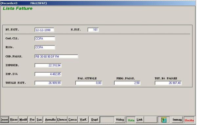Viewport: 197px width, 125px height.
Task: Click the Cod.Cli. field containing CCIFA
Action: click(x=45, y=39)
